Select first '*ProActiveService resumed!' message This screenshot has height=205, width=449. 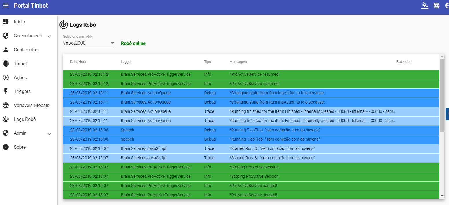(254, 74)
